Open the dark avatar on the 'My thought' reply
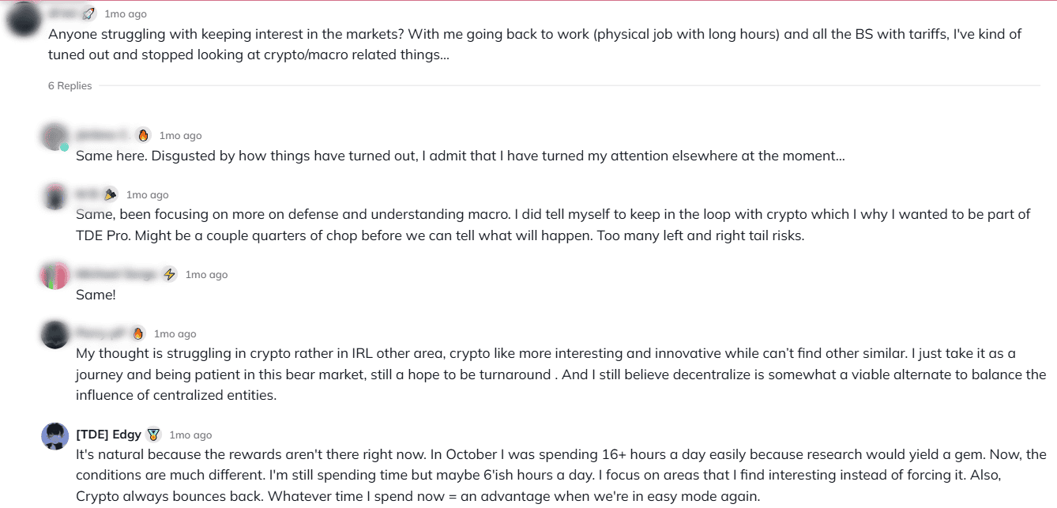Image resolution: width=1057 pixels, height=508 pixels. coord(55,335)
